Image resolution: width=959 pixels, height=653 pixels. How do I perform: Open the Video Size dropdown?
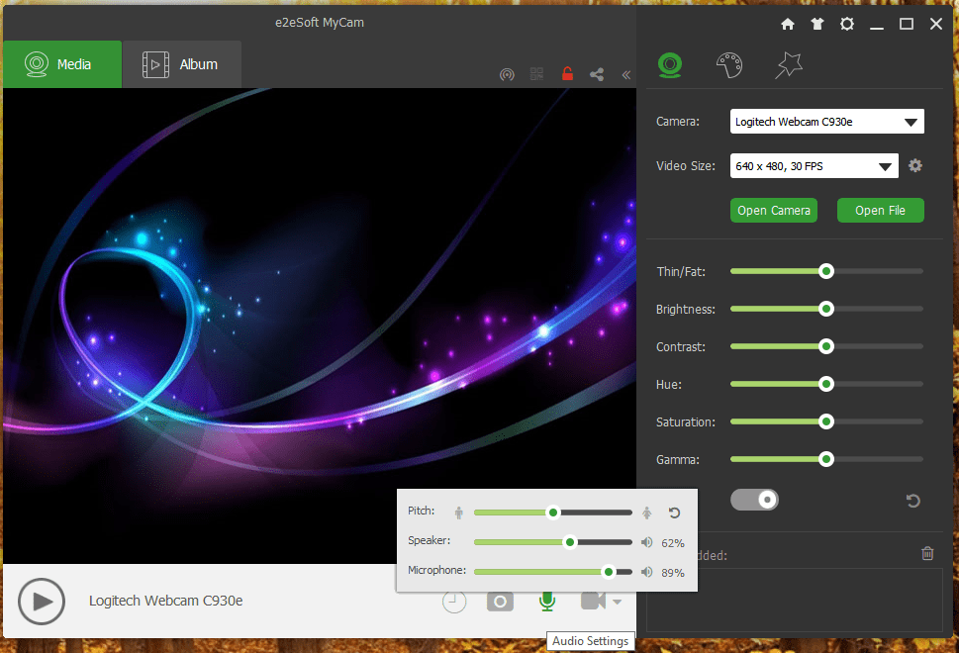pyautogui.click(x=815, y=165)
